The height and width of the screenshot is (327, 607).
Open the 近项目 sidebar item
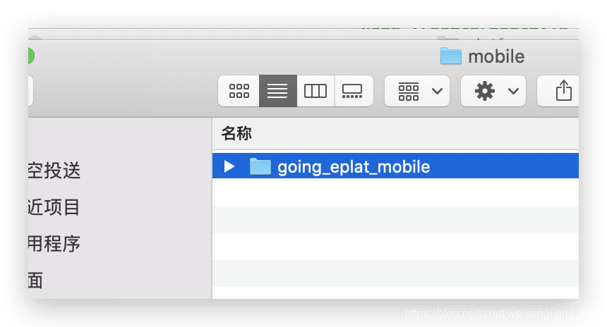(x=54, y=206)
